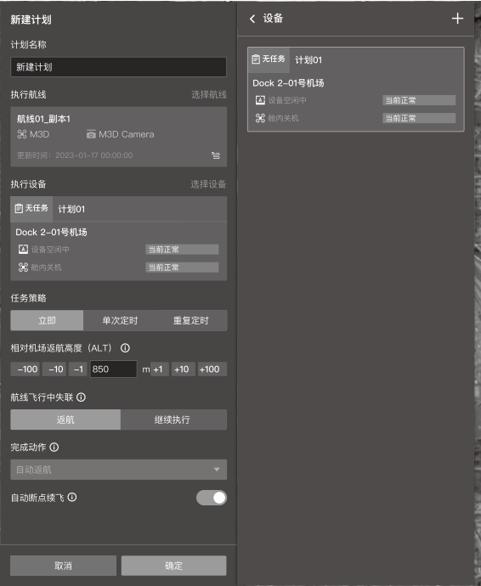The image size is (481, 586).
Task: Open the route detail icon in 航线01_副本1 card
Action: (x=216, y=155)
